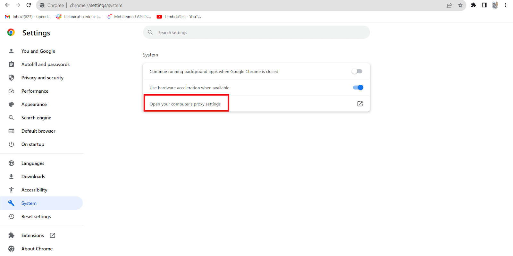The height and width of the screenshot is (256, 513).
Task: Reload the current page
Action: tap(29, 5)
